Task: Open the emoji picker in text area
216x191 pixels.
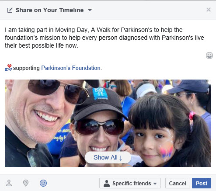Action: point(209,56)
